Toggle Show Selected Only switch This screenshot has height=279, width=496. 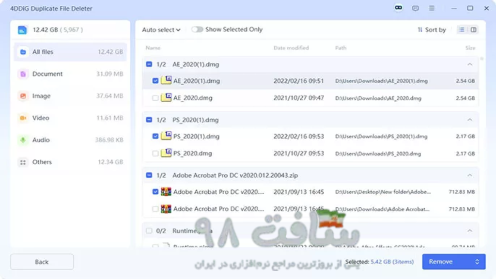(x=197, y=30)
